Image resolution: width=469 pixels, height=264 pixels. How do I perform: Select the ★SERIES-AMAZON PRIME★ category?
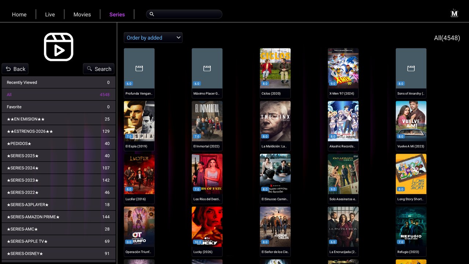[59, 217]
